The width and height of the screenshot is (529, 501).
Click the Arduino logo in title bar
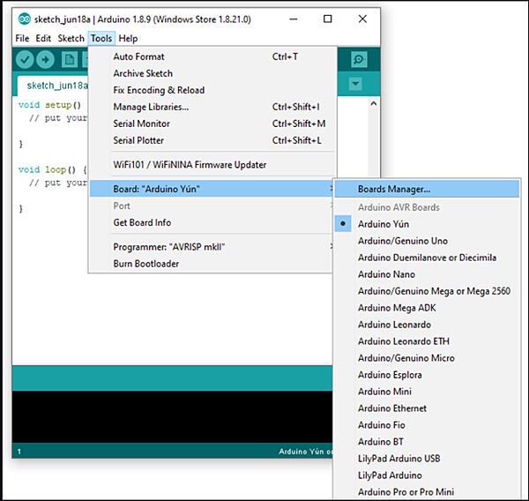tap(25, 19)
